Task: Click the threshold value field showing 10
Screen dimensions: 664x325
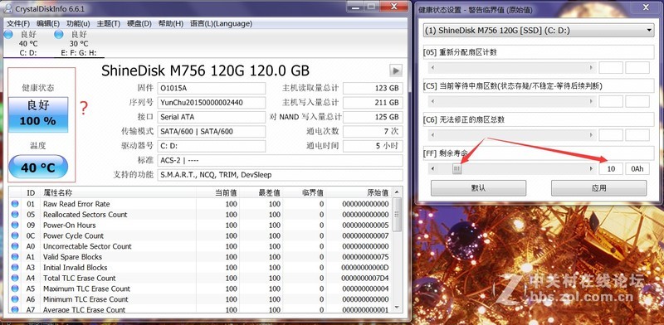Action: click(x=611, y=169)
